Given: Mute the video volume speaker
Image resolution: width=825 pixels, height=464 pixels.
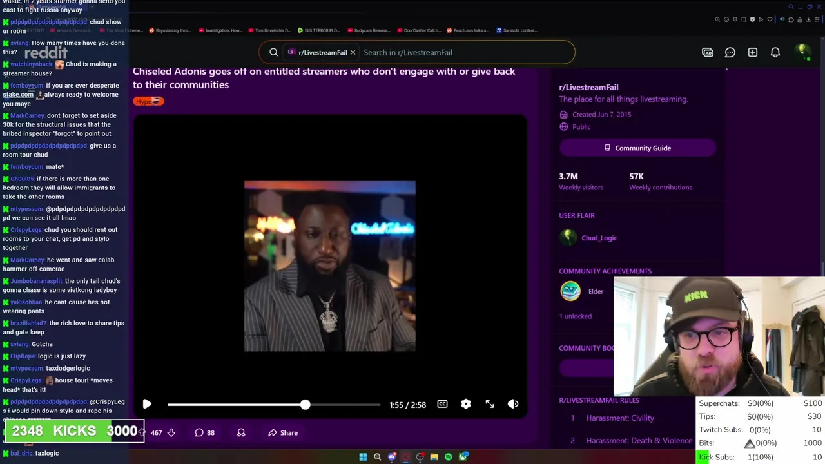Looking at the screenshot, I should (x=513, y=404).
